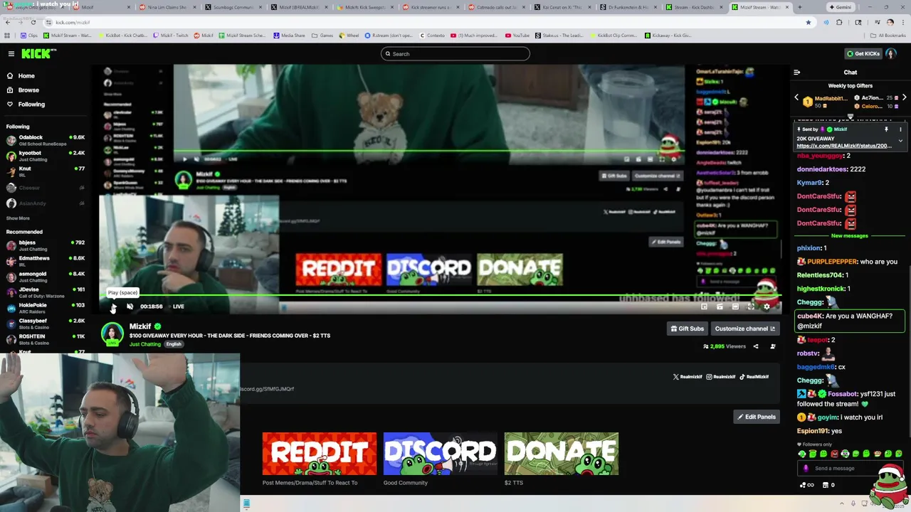911x512 pixels.
Task: Unpin the pinned chat message
Action: coord(886,129)
